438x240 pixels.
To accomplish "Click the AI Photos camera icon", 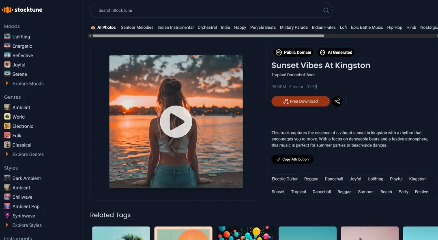I will 93,28.
